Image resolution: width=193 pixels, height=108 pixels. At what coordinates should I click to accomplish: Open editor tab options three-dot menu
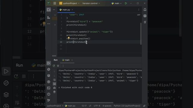click(139, 10)
